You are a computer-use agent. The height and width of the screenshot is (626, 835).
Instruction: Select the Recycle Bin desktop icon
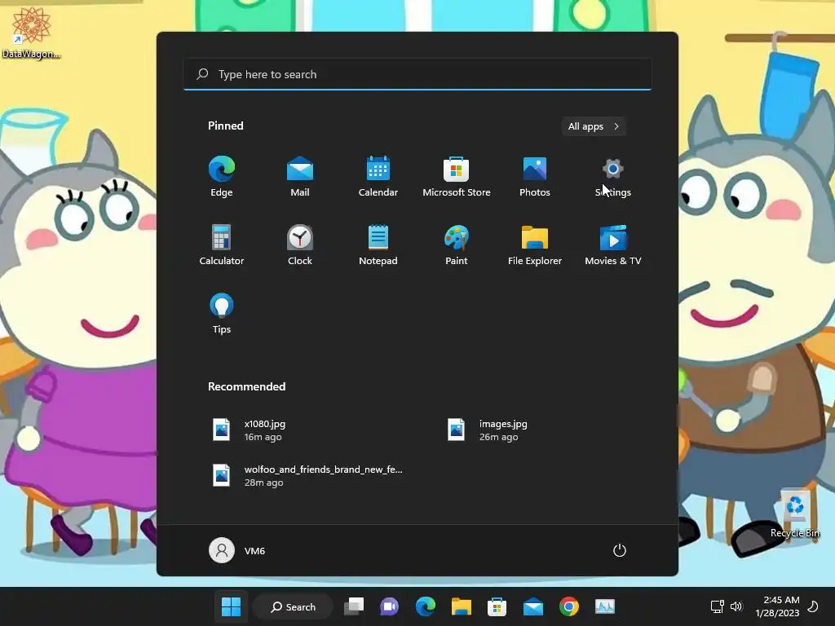pos(794,514)
